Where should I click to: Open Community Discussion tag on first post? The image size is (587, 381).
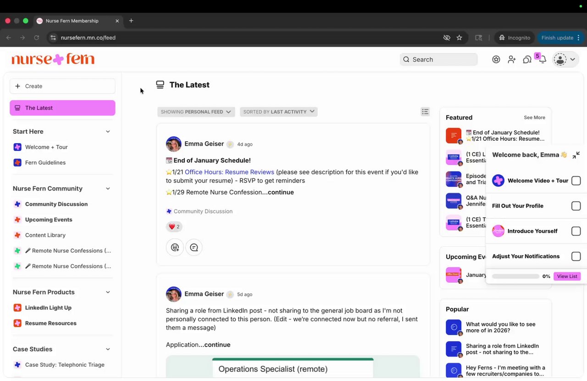[x=199, y=211]
